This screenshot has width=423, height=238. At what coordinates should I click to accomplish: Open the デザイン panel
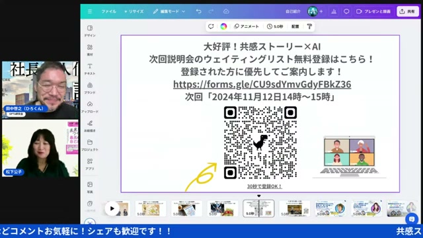pos(90,31)
